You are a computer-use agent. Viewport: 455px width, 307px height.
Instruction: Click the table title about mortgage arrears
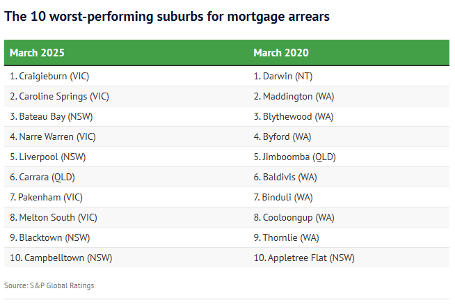point(167,17)
